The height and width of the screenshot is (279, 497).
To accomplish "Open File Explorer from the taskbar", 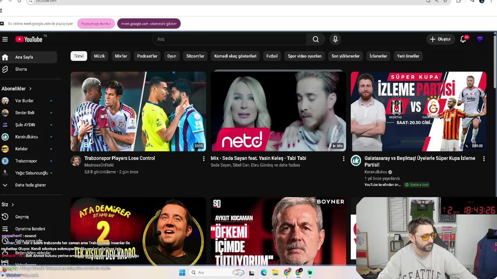I will point(275,272).
